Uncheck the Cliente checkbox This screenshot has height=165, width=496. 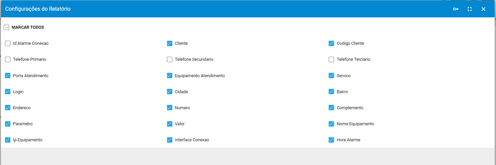pos(170,43)
